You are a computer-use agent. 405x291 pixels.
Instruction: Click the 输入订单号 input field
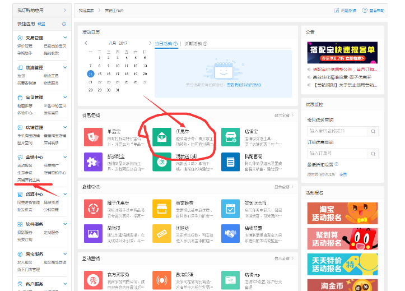[x=337, y=154]
